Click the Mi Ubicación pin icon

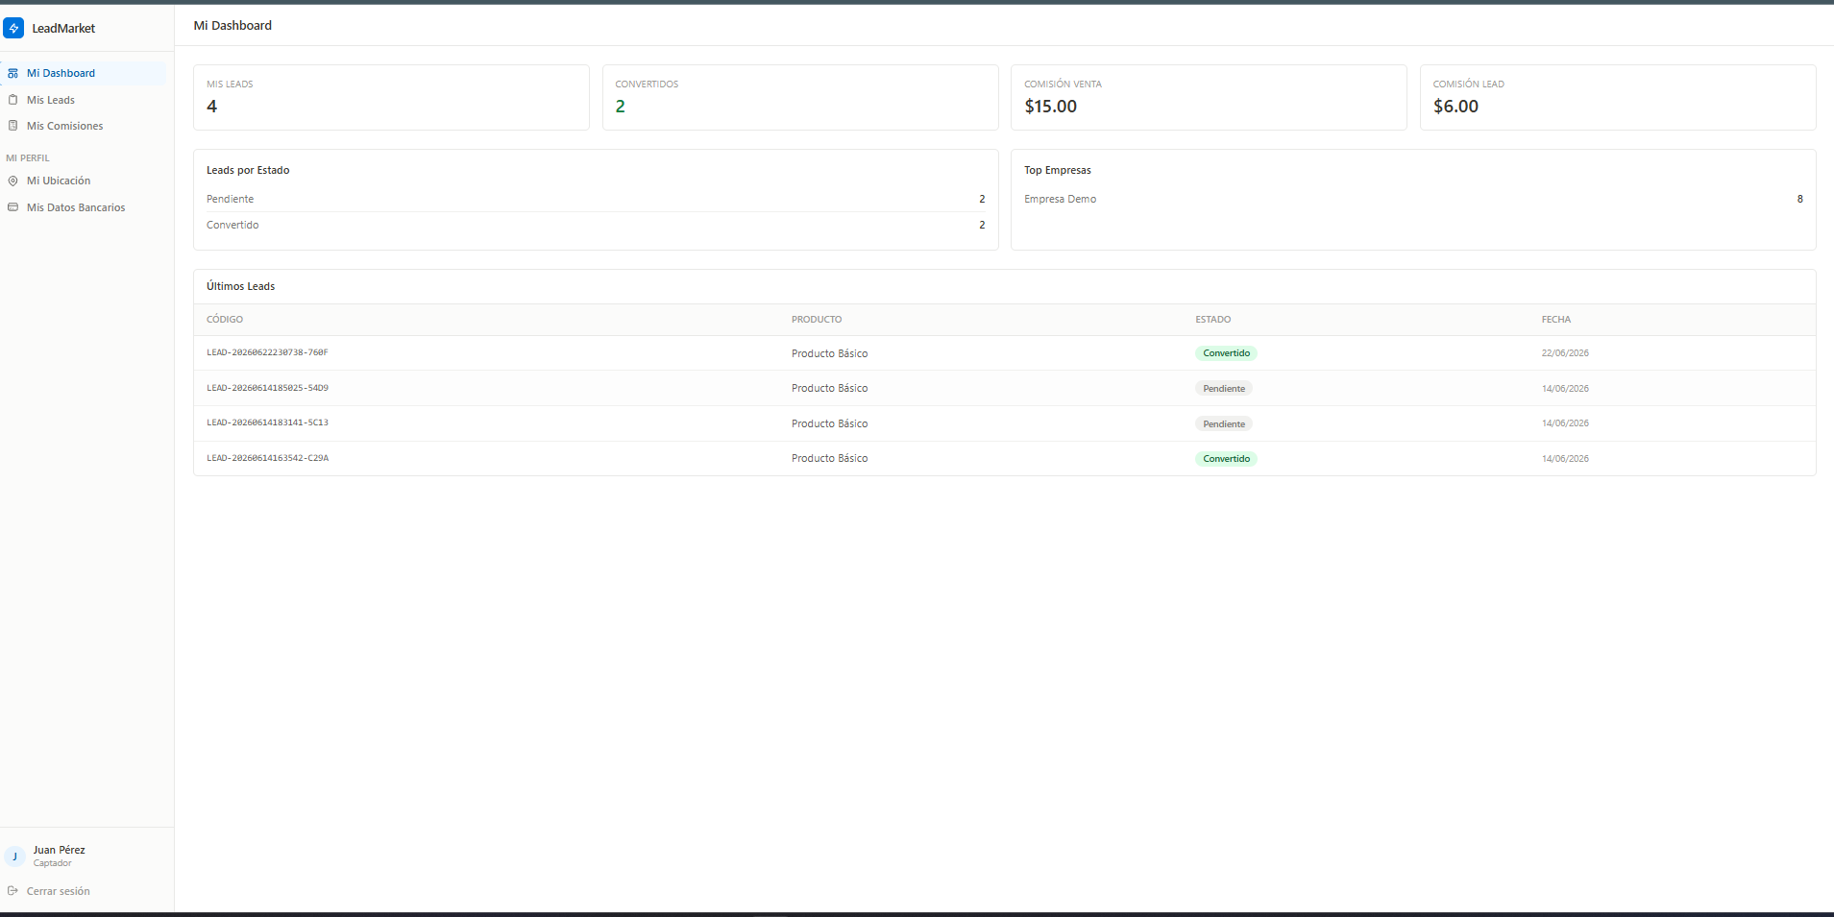tap(12, 181)
